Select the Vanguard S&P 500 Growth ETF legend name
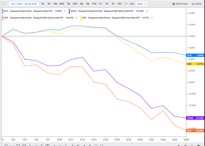Viewport: 205px width, 146px height. coord(106,11)
